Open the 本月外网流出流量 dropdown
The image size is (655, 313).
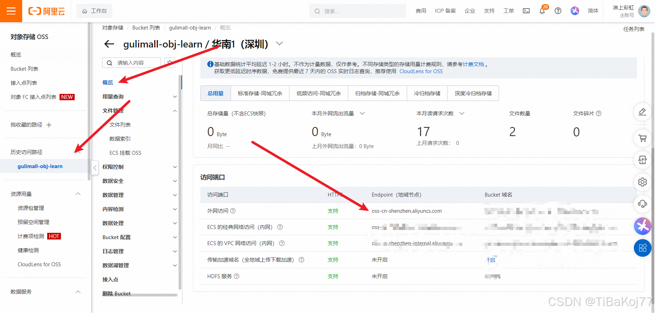pos(362,113)
